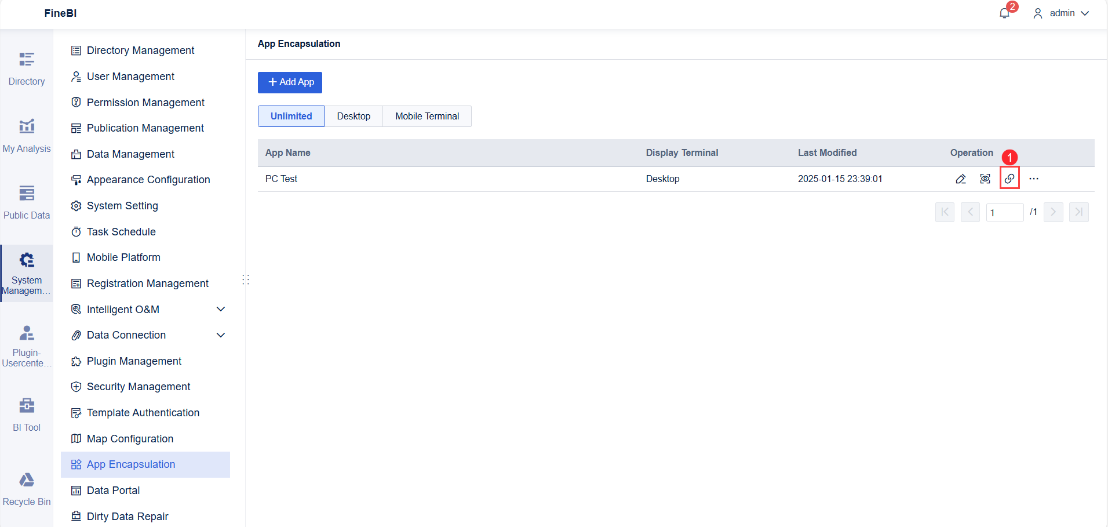Open Map Configuration menu item
This screenshot has height=527, width=1108.
coord(145,439)
